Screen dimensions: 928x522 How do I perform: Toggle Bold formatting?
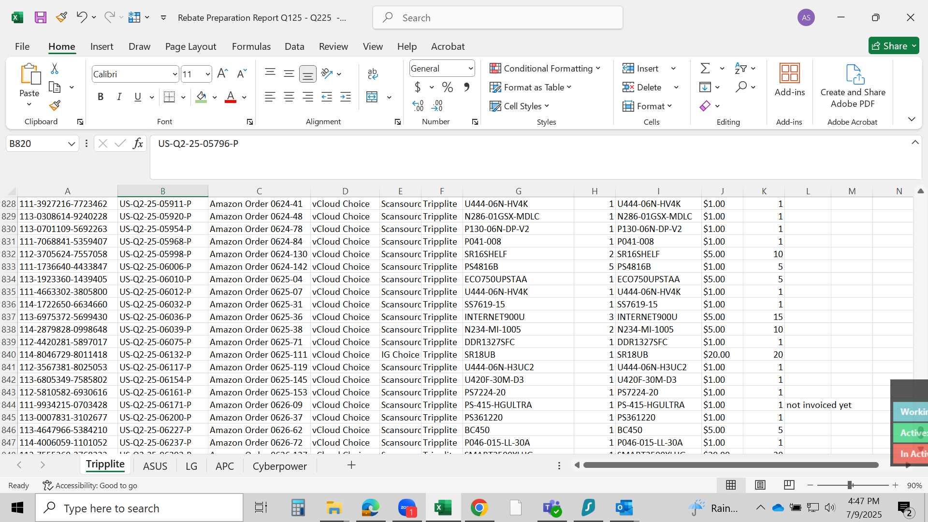pyautogui.click(x=101, y=97)
